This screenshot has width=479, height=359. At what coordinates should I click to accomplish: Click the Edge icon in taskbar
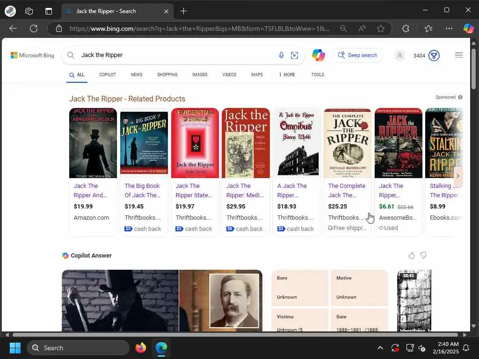[161, 348]
